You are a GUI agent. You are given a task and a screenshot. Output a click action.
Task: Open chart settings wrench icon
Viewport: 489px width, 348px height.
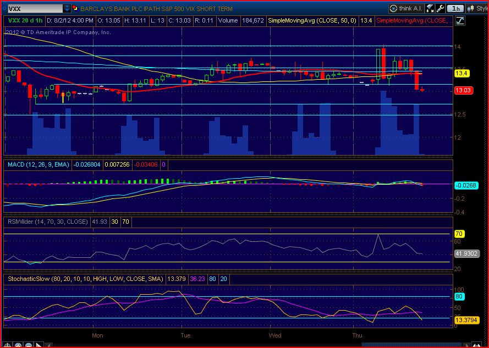click(440, 8)
